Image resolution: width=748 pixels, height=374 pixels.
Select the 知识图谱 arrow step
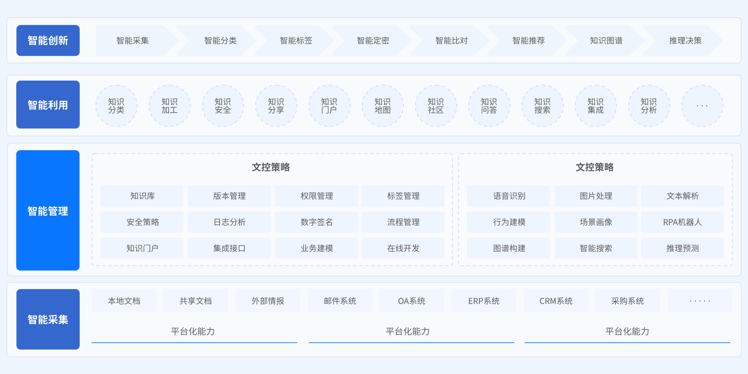tap(606, 40)
